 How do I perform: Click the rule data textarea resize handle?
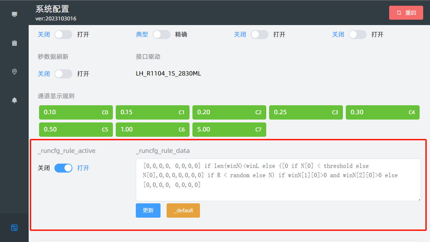(419, 199)
